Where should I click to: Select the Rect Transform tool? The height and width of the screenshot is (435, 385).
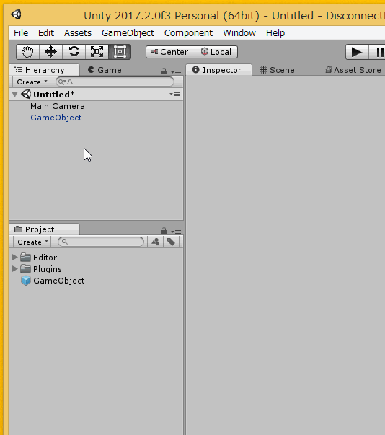tap(120, 52)
